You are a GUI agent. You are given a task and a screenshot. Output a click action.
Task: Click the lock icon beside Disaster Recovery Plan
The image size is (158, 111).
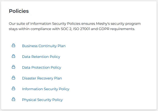coord(14,78)
